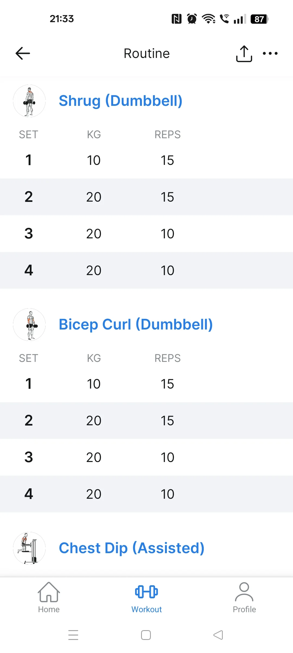Tap the battery indicator in status bar
293x653 pixels.
(x=260, y=19)
